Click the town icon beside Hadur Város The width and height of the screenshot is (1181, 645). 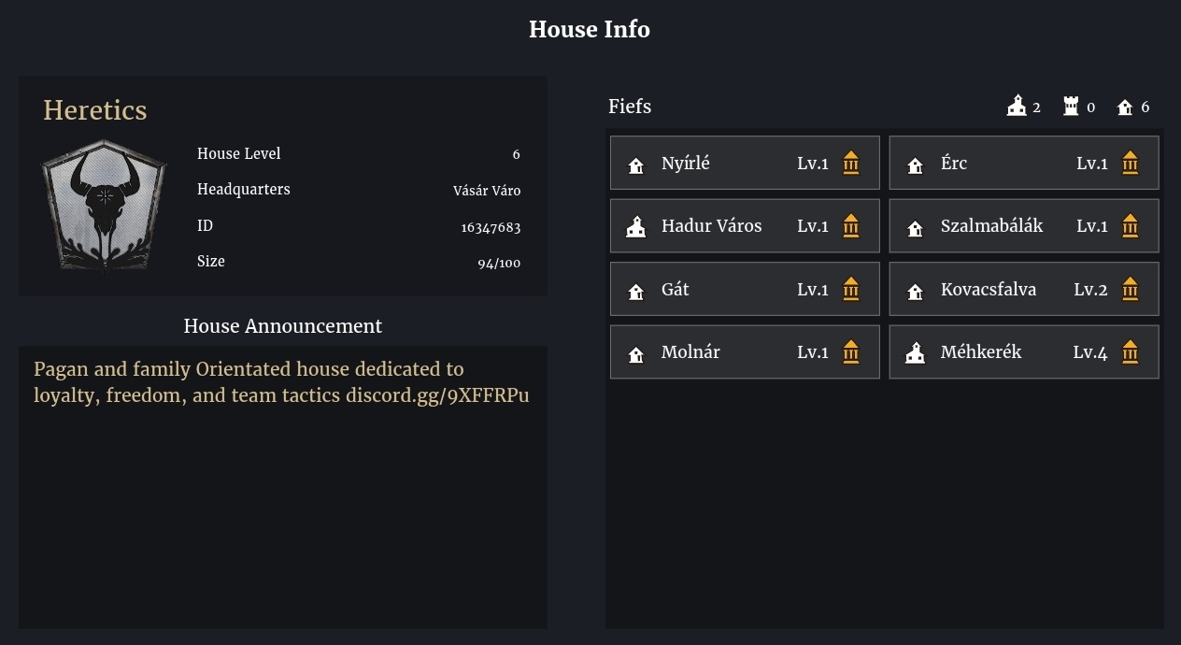636,227
